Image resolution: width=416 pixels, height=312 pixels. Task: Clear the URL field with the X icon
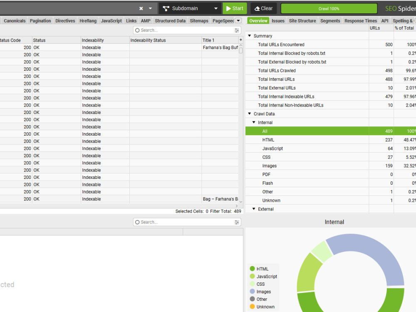(x=141, y=8)
